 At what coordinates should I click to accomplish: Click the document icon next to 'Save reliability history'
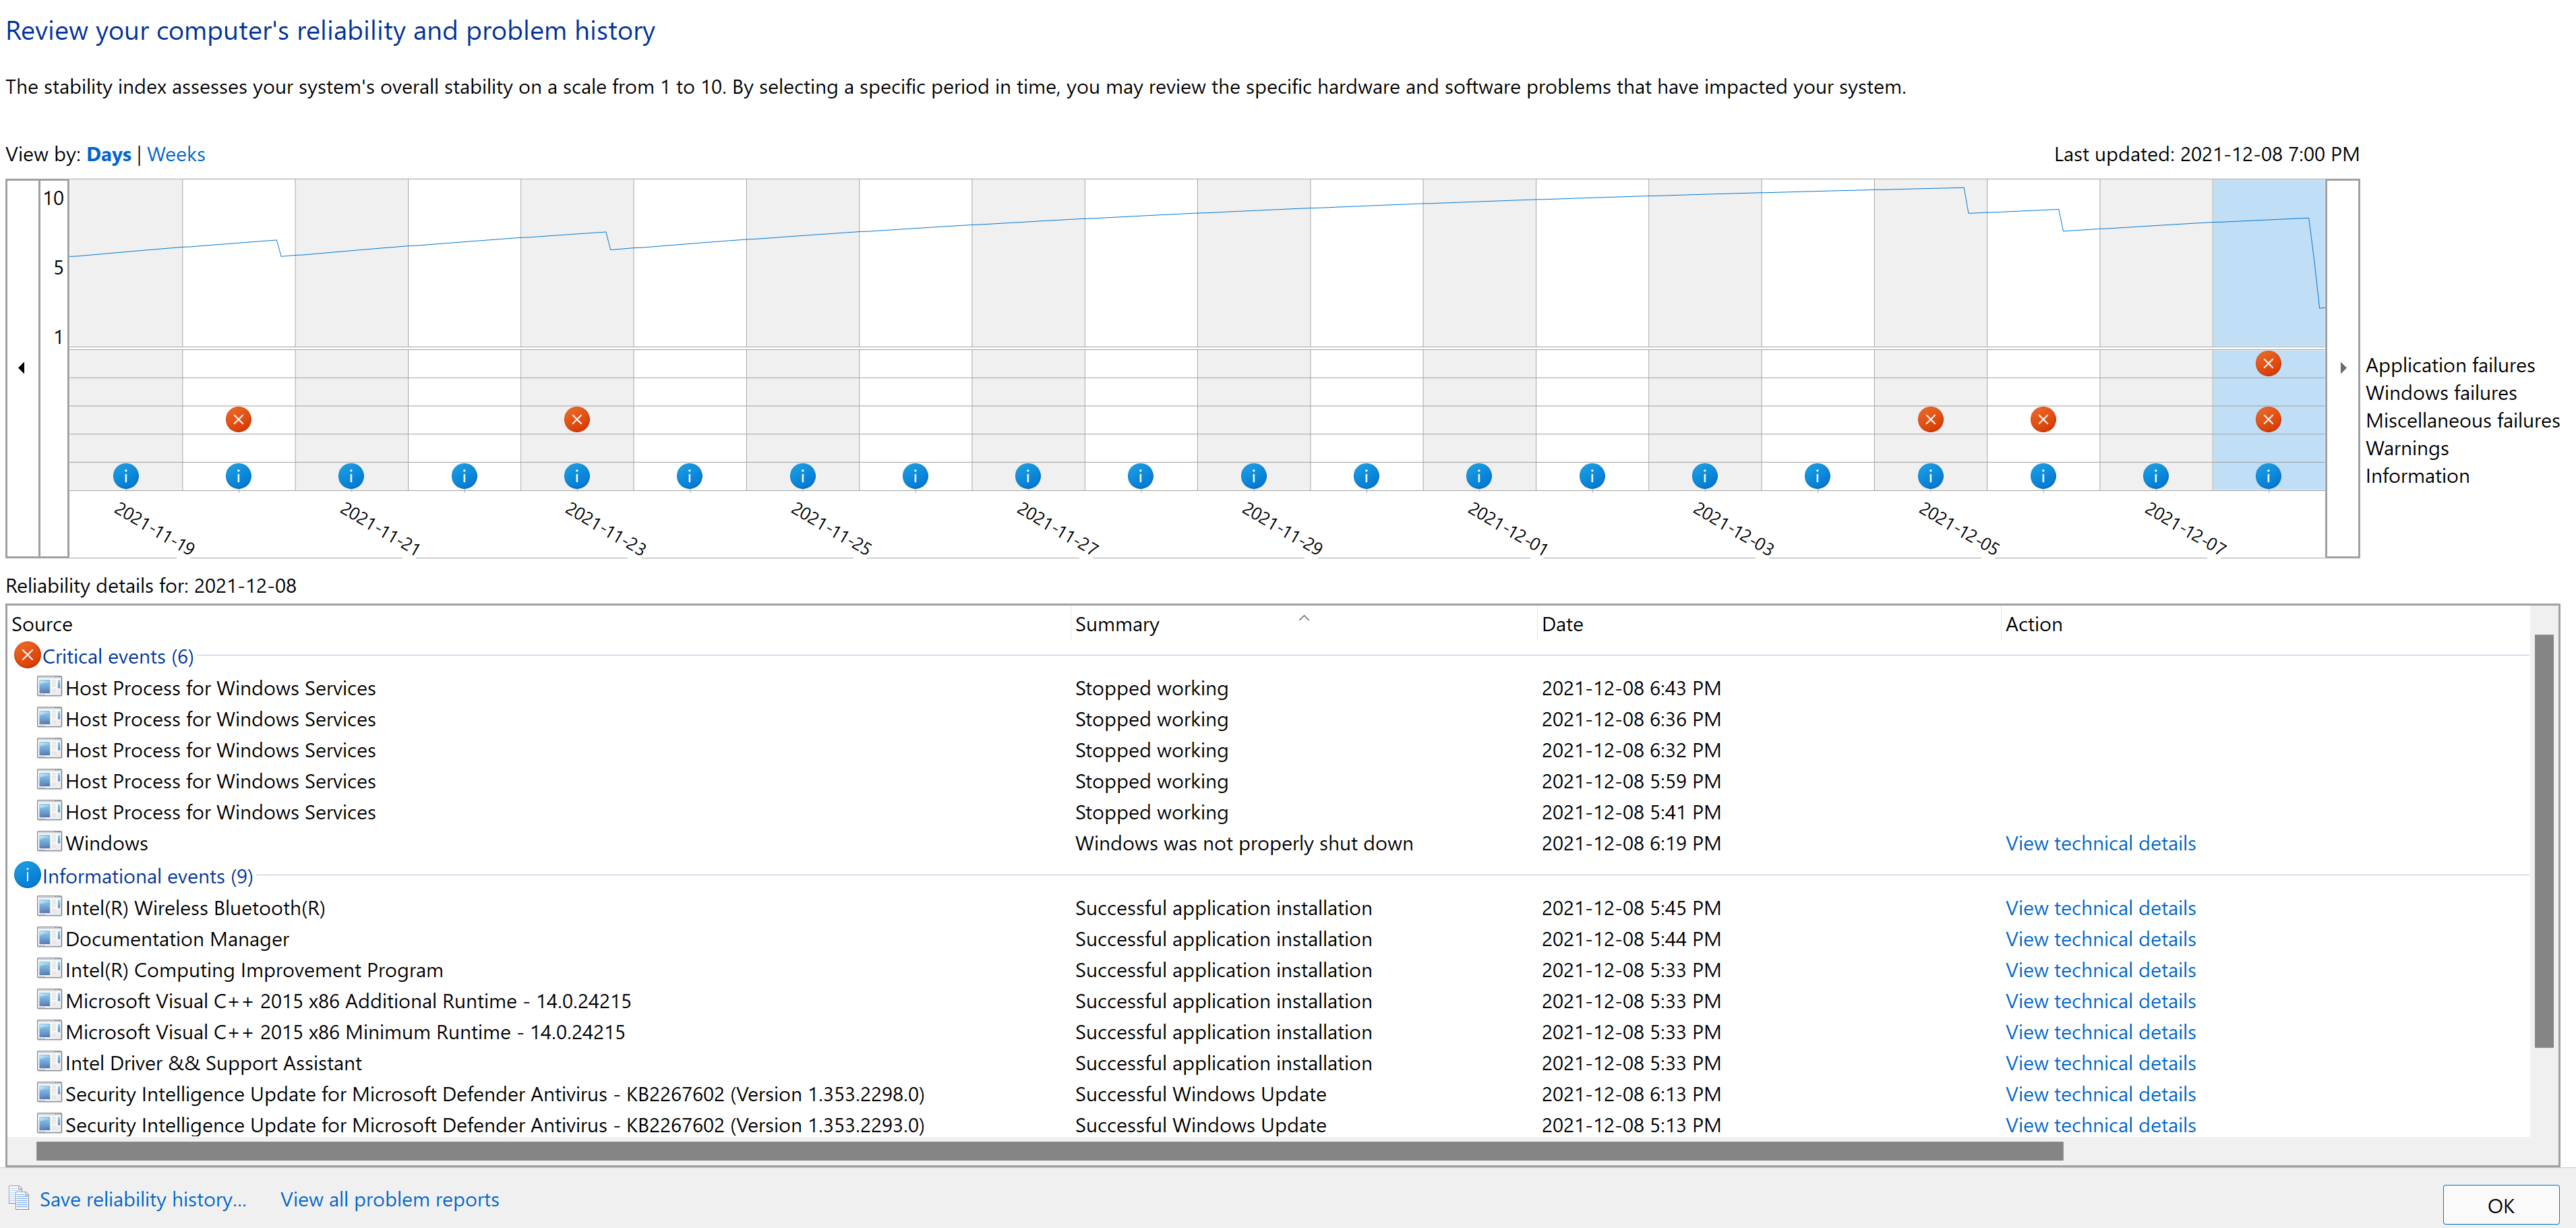18,1198
